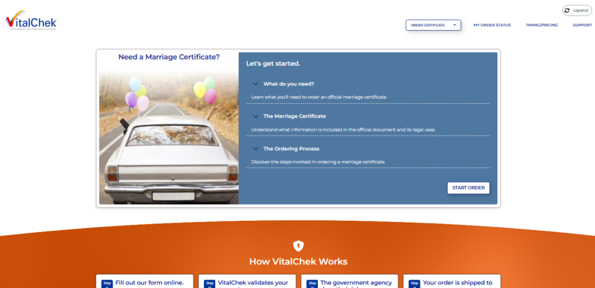The width and height of the screenshot is (595, 288).
Task: Go to Timing/Pricing menu item
Action: tap(542, 25)
